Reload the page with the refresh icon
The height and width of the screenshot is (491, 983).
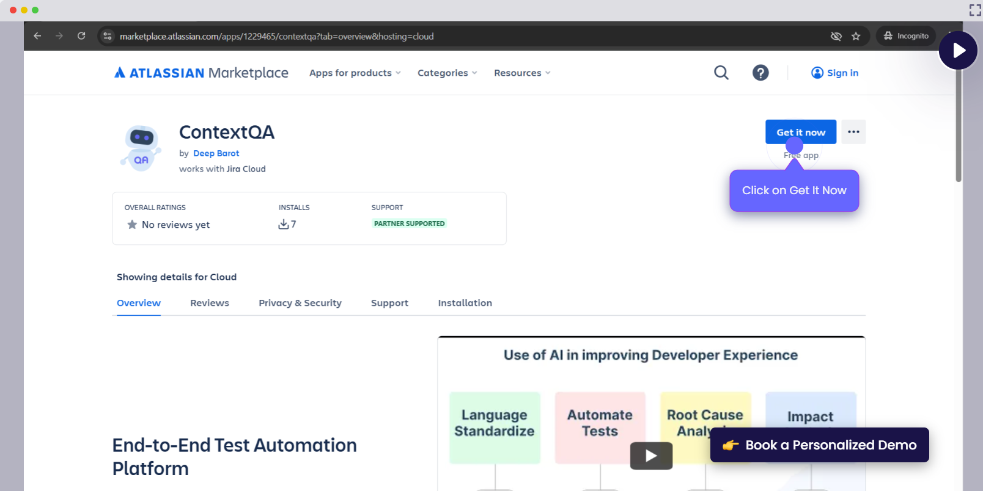point(81,36)
